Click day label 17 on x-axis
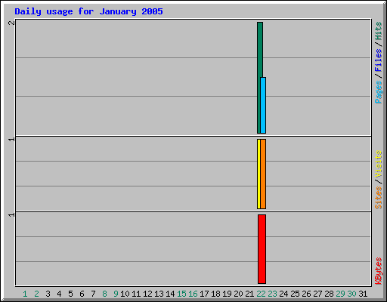The image size is (387, 302). (204, 294)
